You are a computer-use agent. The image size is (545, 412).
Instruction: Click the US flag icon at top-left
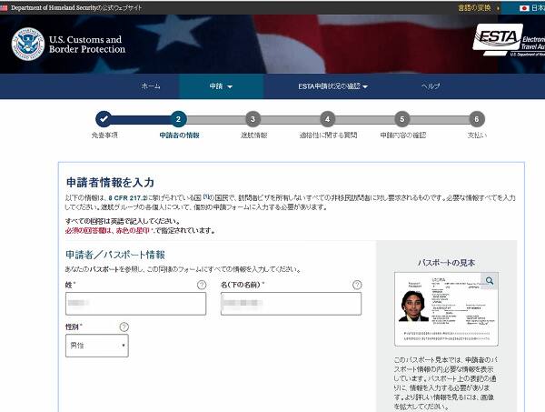[x=5, y=6]
